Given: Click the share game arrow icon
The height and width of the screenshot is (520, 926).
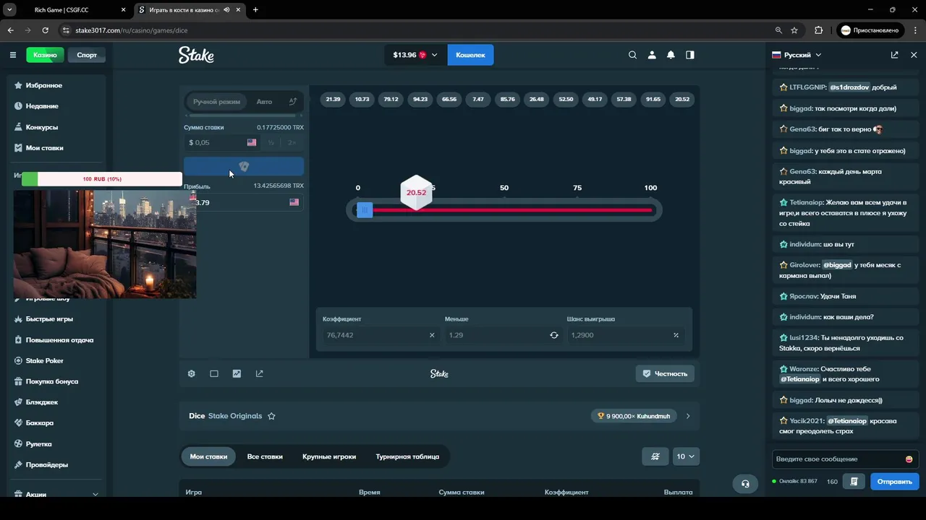Looking at the screenshot, I should point(259,373).
